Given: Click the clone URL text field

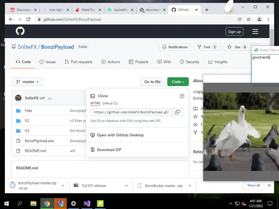Looking at the screenshot, I should point(131,112).
